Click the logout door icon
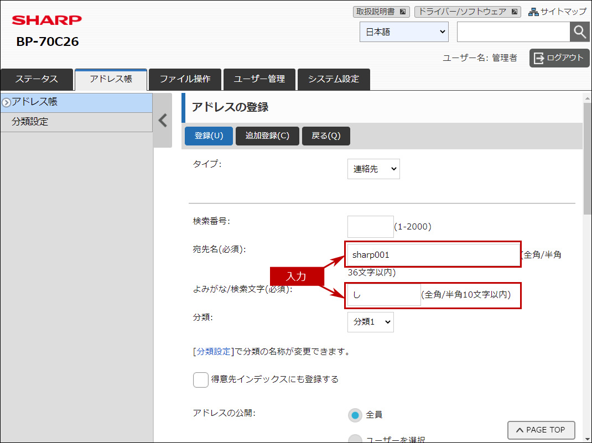Screen dimensions: 592x443 pyautogui.click(x=539, y=58)
